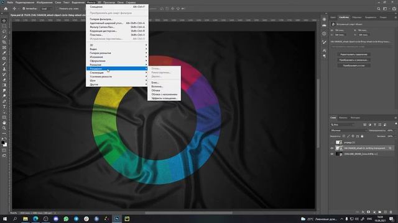This screenshot has width=398, height=223.
Task: Click the Home icon in options bar
Action: pyautogui.click(x=6, y=9)
